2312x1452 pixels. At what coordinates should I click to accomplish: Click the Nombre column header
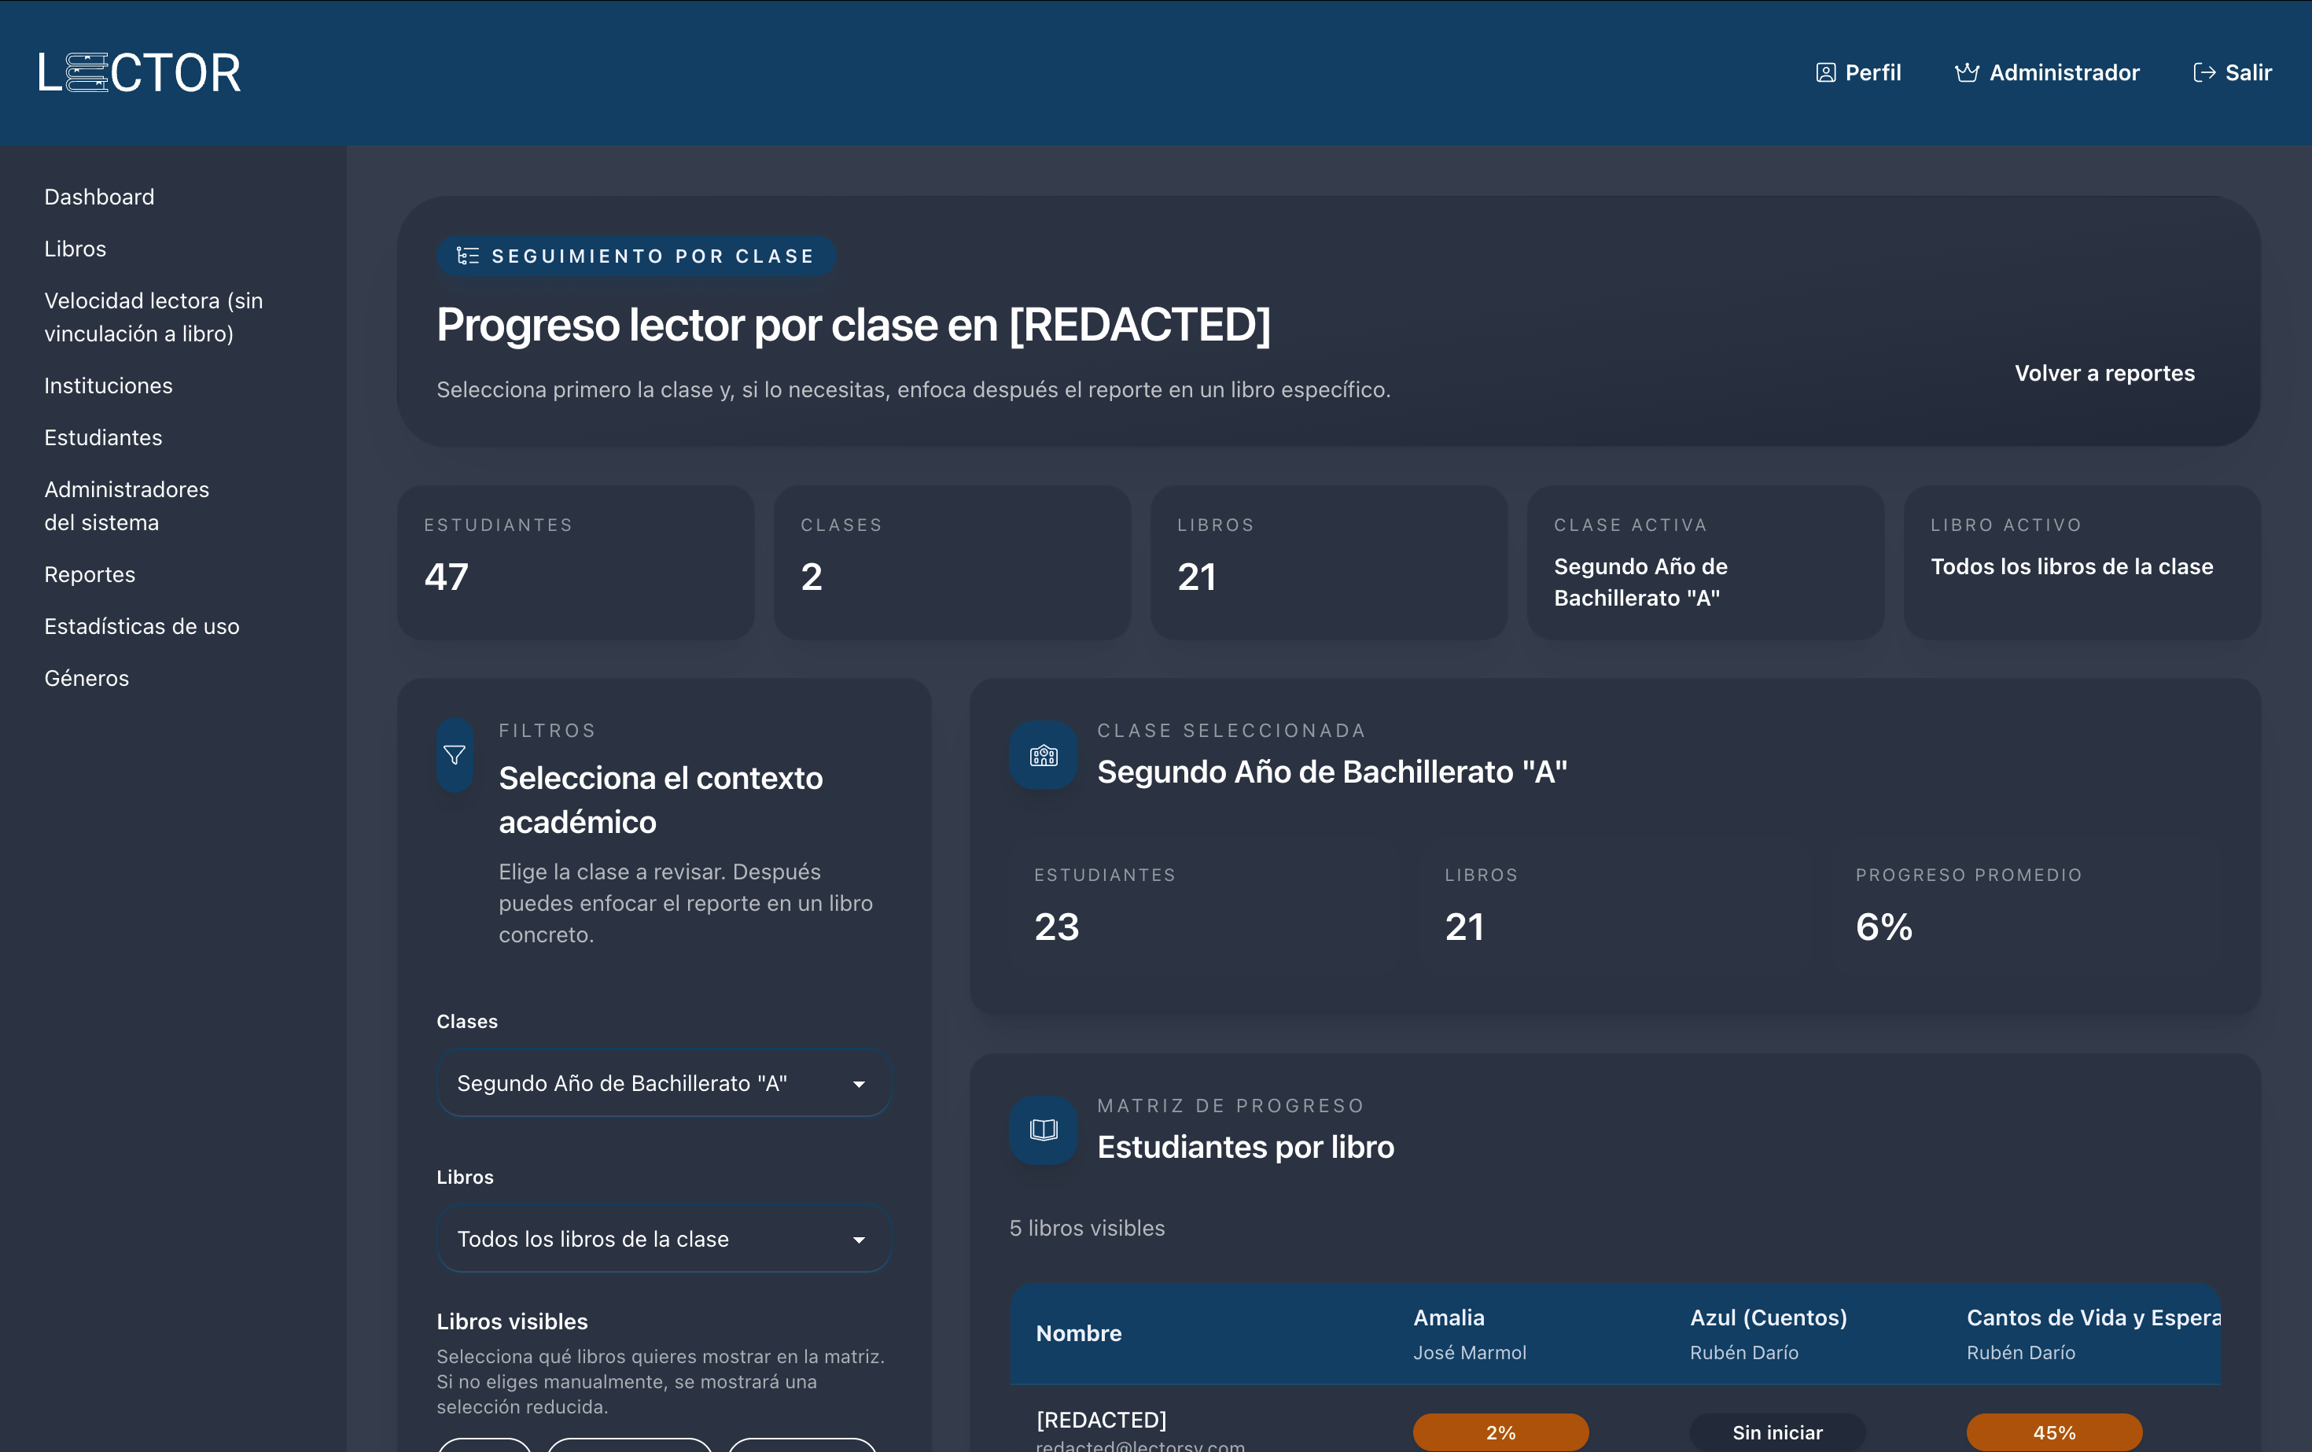click(1078, 1333)
